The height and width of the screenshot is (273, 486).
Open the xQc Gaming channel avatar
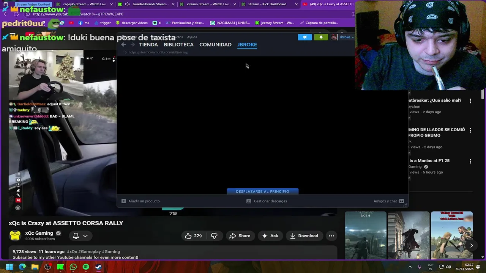click(15, 236)
